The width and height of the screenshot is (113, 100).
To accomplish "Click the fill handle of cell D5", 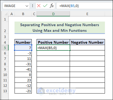I will pos(70,50).
